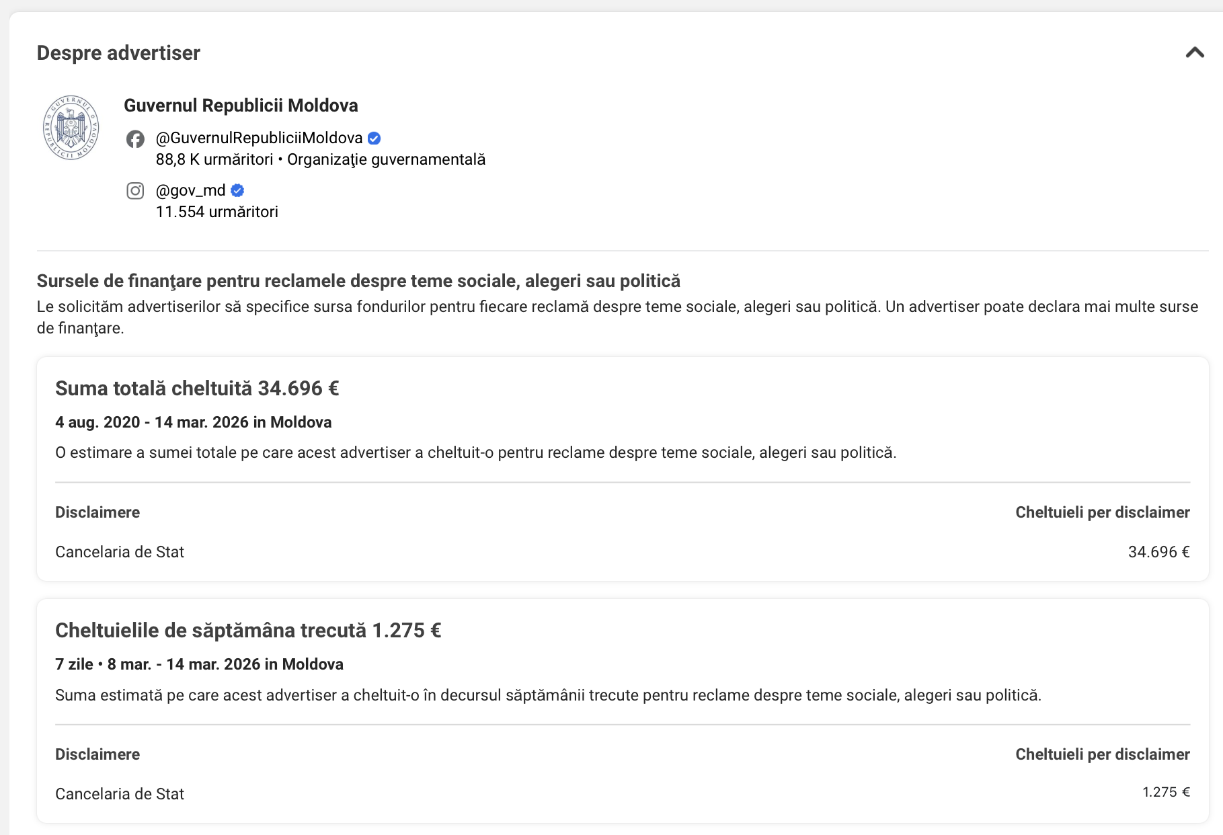Click Cancelaria de Stat in total spend card
Screen dimensions: 1223x835
click(x=120, y=552)
